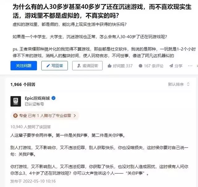Open the Epic游戏商城 author profile link
This screenshot has height=187, width=198.
[x=37, y=98]
